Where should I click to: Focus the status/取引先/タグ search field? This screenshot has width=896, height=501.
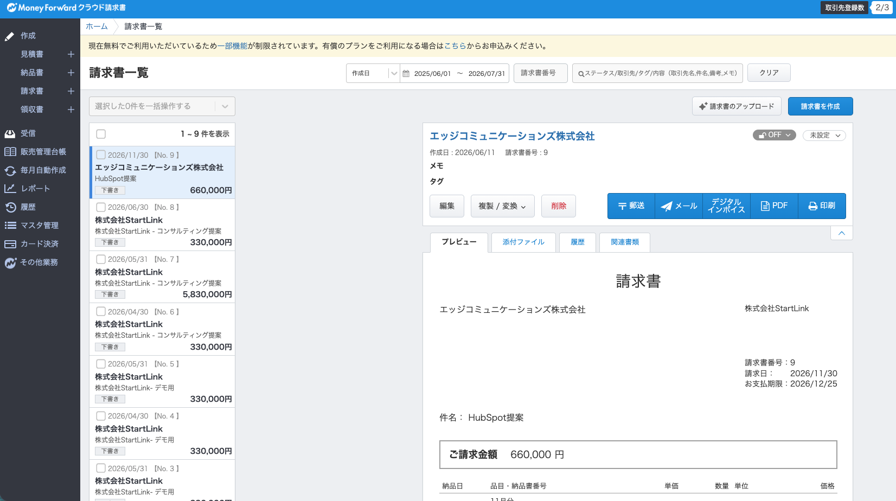tap(657, 73)
